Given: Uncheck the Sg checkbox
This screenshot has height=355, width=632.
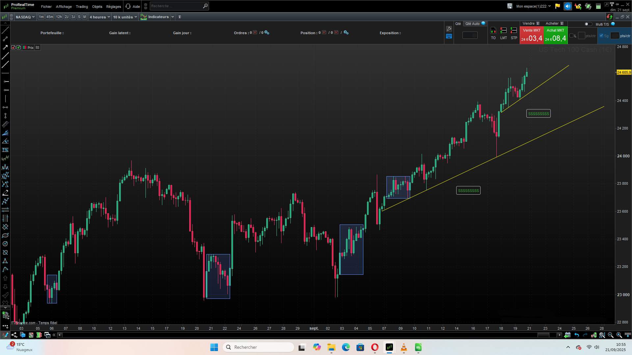Looking at the screenshot, I should (601, 36).
